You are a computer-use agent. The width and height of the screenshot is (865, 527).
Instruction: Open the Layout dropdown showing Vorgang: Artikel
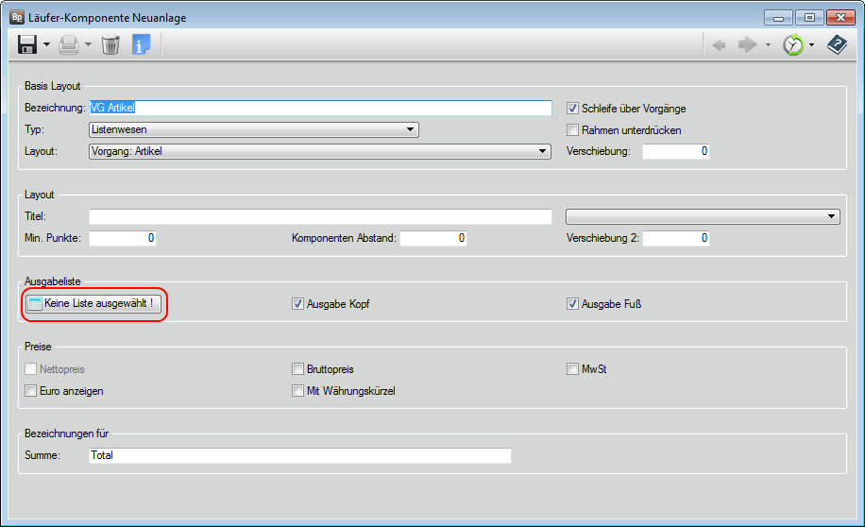320,151
